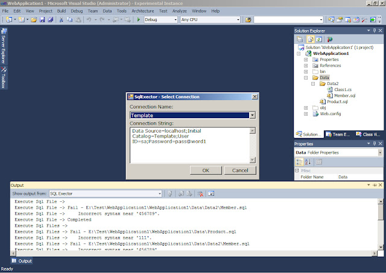
Task: Open the Properties Window toolbar icon
Action: [340, 20]
